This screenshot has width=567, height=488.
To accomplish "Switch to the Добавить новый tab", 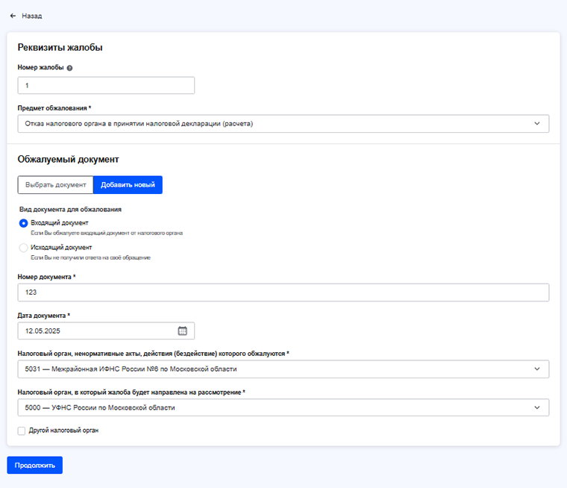I will click(x=128, y=185).
